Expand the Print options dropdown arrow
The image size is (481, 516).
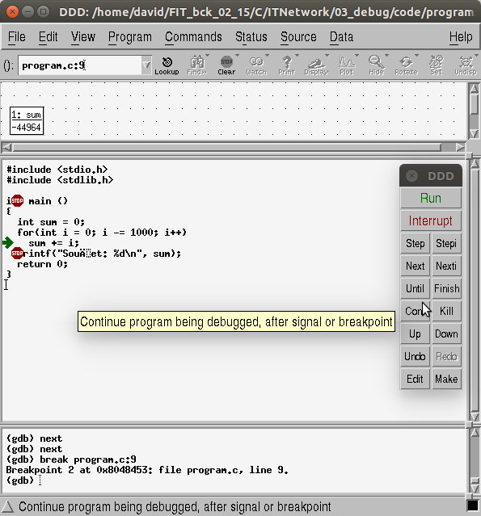pos(297,55)
